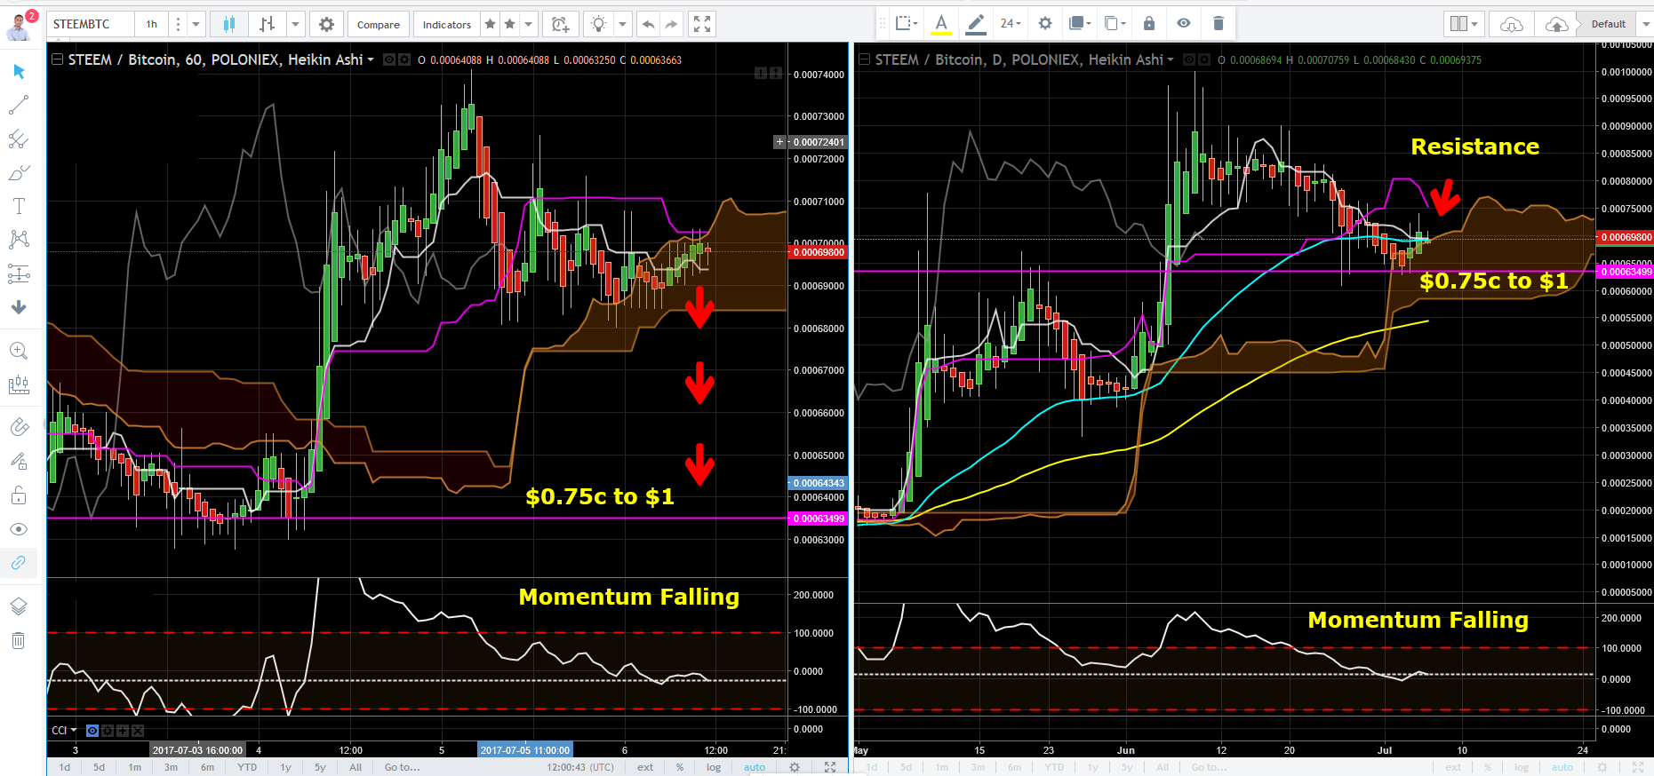1654x776 pixels.
Task: Toggle fullscreen mode in top toolbar
Action: click(x=702, y=24)
